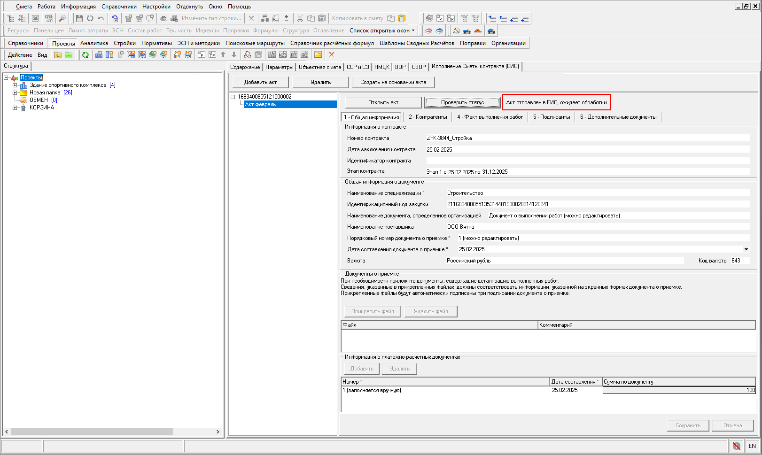762x455 pixels.
Task: Click Создать на основании акта button
Action: [x=393, y=82]
